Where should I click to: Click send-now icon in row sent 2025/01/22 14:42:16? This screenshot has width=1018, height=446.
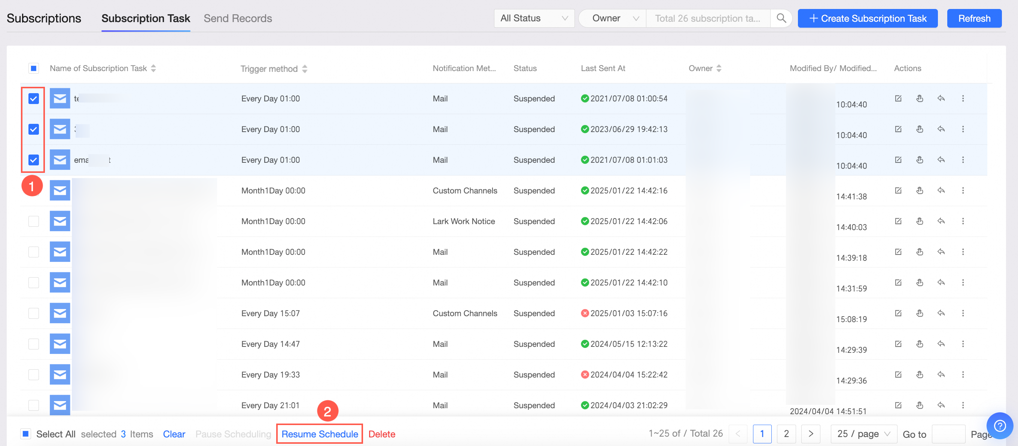pos(920,190)
